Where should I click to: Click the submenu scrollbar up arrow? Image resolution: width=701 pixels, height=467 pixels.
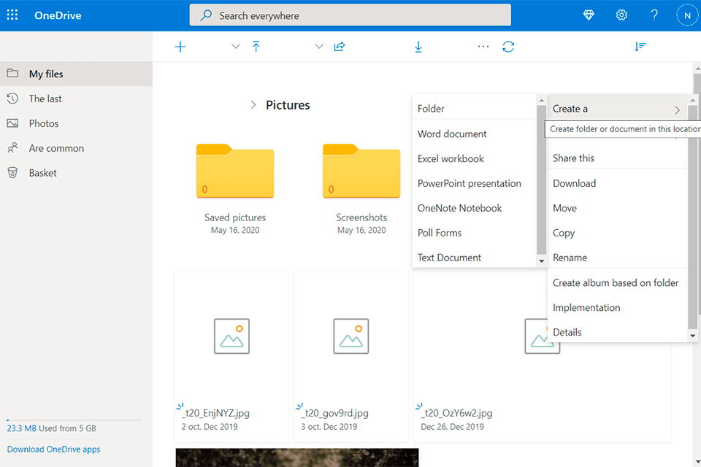(541, 101)
